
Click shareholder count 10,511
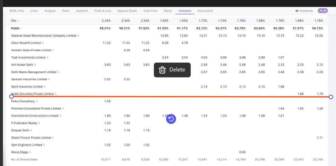click(106, 160)
